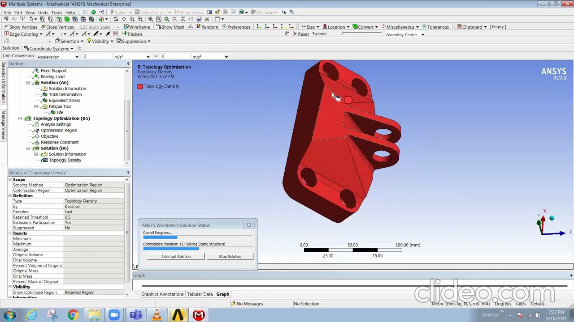Image resolution: width=574 pixels, height=322 pixels.
Task: Click the first Unit Conversion value field
Action: pos(97,56)
